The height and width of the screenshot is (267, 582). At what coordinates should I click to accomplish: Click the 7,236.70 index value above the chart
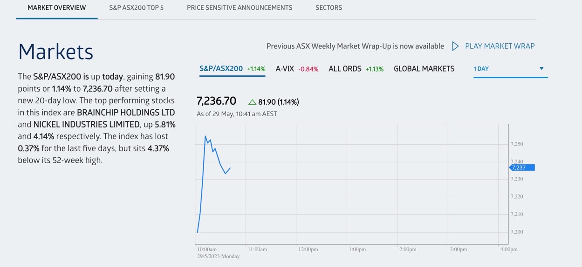pyautogui.click(x=217, y=101)
